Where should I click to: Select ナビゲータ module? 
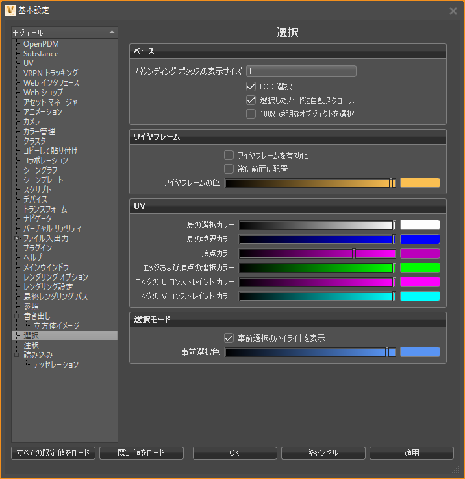[x=38, y=218]
